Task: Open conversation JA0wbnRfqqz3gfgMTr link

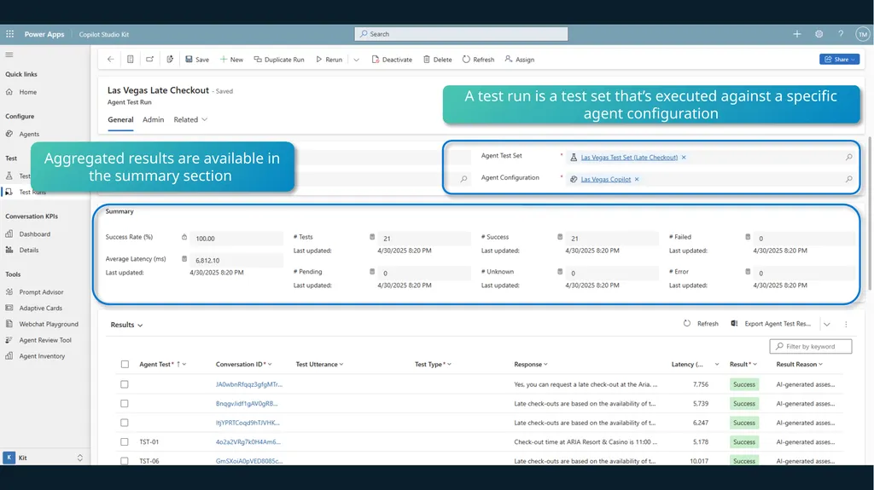Action: click(x=249, y=384)
